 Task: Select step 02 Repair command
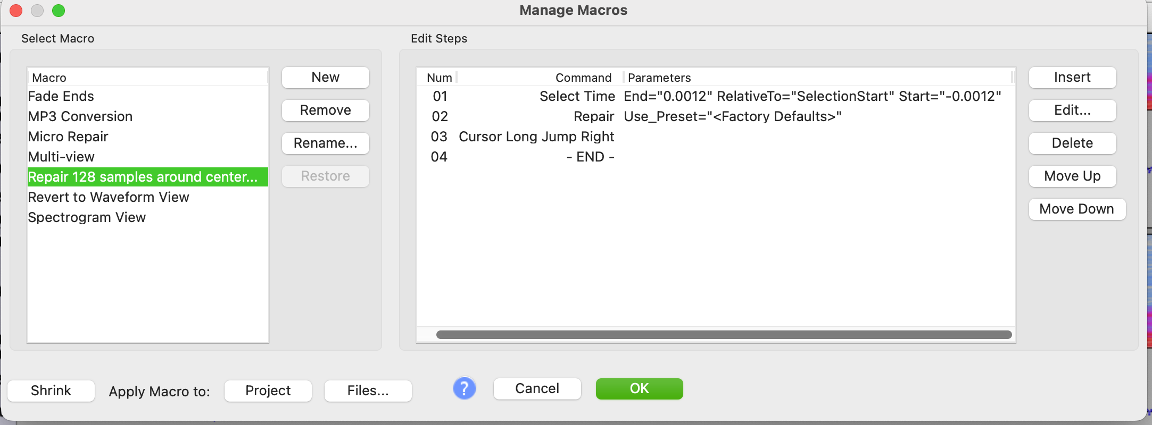[x=593, y=117]
